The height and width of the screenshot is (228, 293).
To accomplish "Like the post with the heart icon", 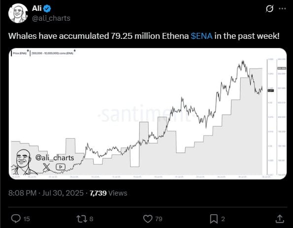I will 148,219.
